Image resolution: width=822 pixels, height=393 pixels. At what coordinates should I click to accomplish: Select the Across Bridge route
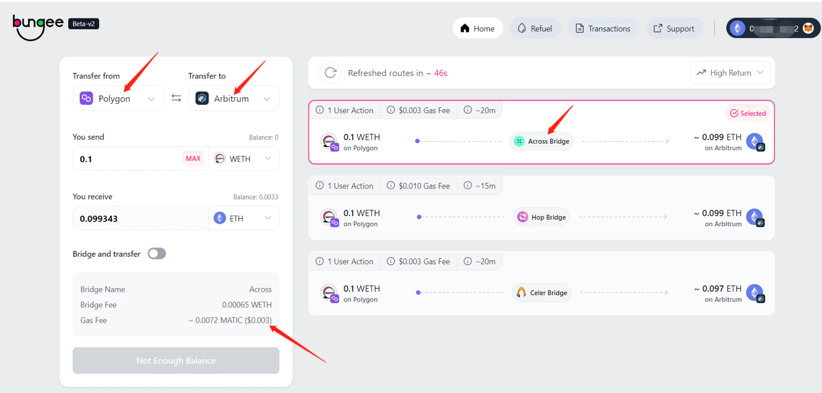coord(541,132)
